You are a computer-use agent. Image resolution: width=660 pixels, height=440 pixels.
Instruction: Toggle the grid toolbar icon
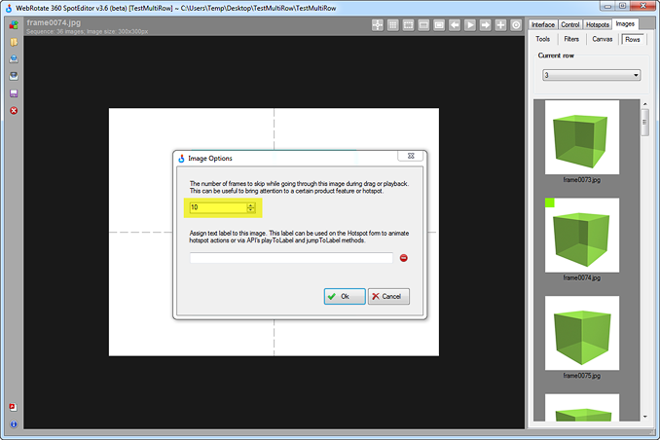392,25
